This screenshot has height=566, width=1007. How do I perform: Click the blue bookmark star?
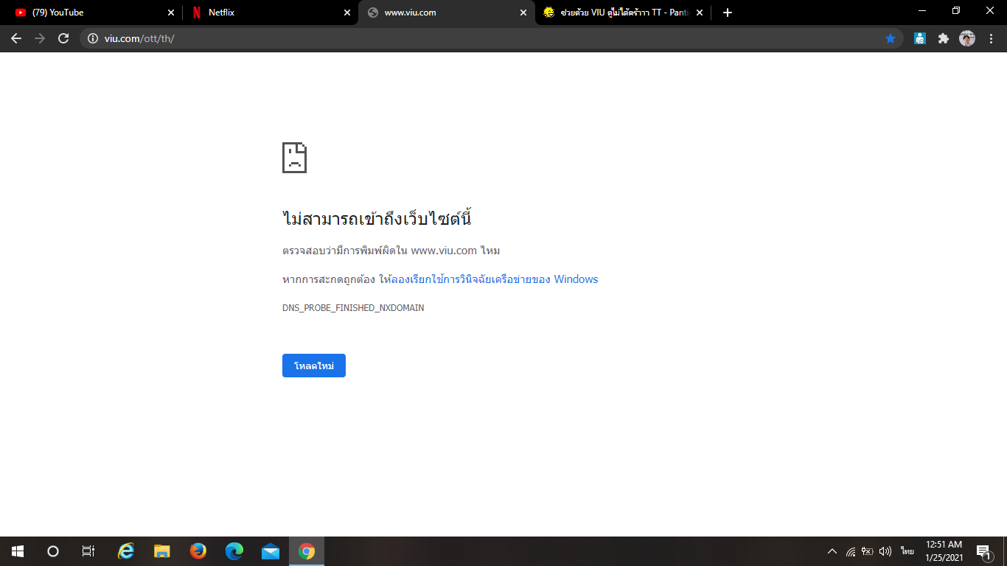891,38
